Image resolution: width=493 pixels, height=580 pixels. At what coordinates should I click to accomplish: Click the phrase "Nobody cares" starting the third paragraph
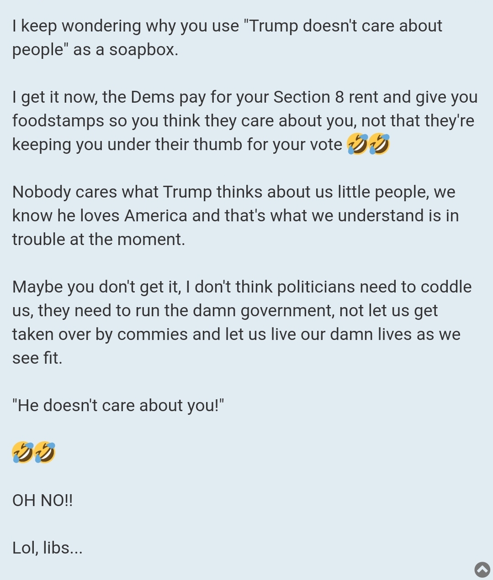64,192
